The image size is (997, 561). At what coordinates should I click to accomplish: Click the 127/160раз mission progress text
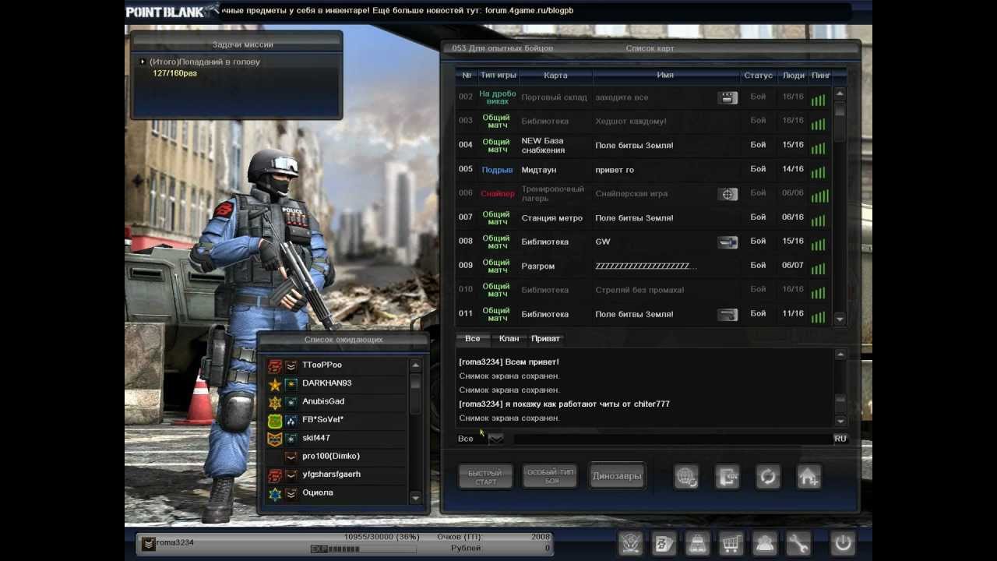point(174,73)
